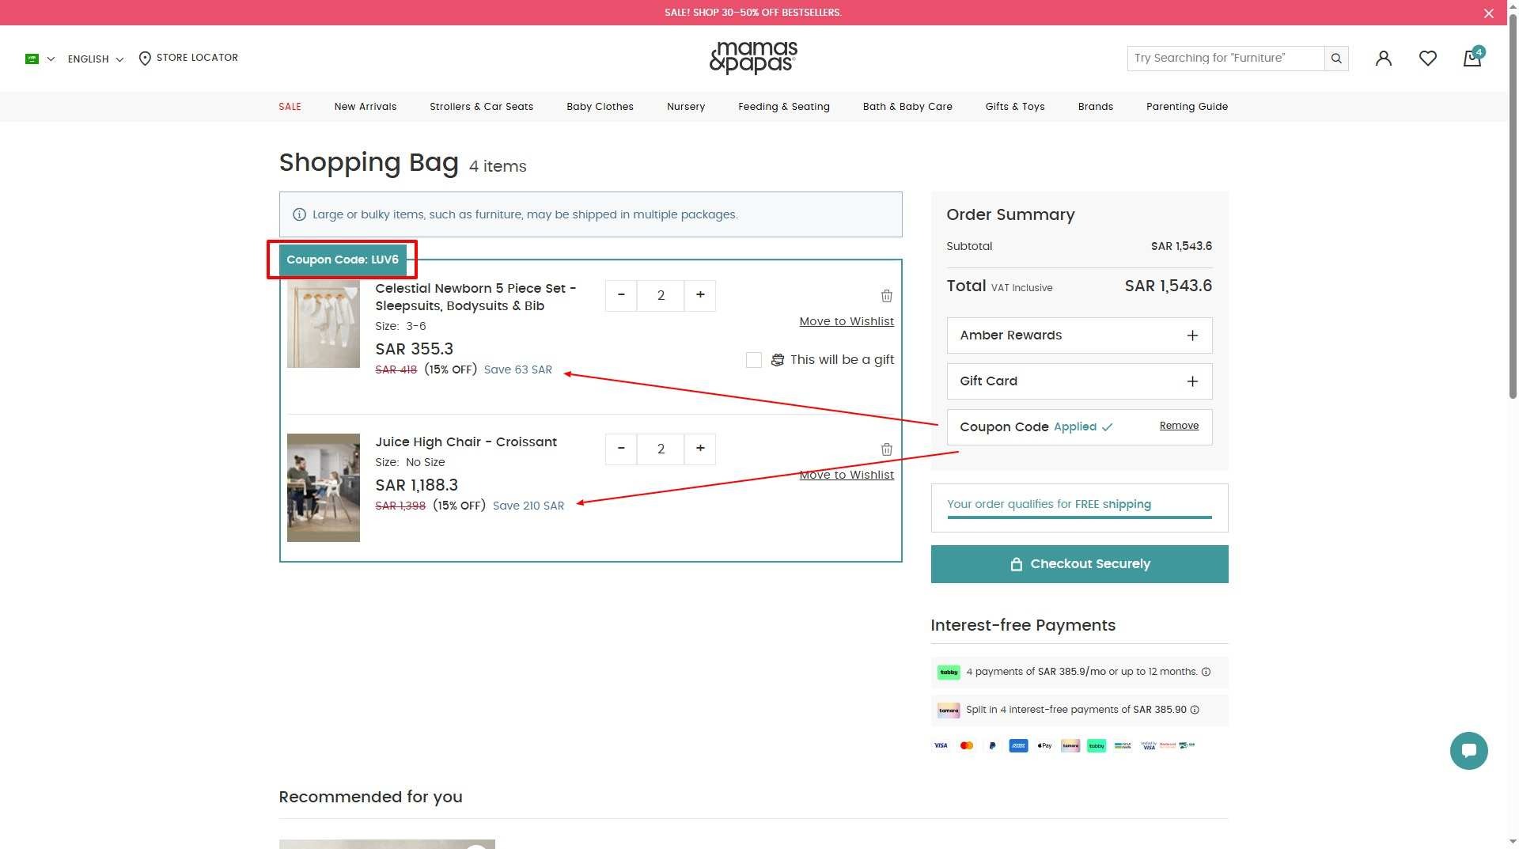The image size is (1519, 849).
Task: Open the New Arrivals menu
Action: coord(366,107)
